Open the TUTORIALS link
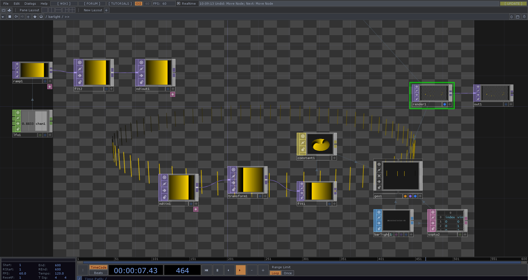Viewport: 528px width, 280px height. pos(120,4)
